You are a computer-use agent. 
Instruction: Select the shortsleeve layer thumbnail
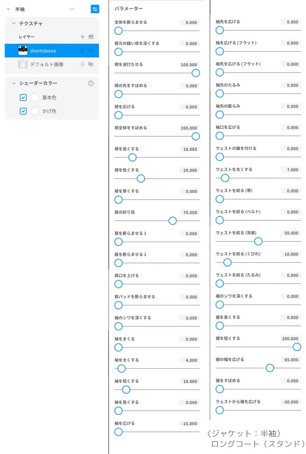click(x=23, y=51)
